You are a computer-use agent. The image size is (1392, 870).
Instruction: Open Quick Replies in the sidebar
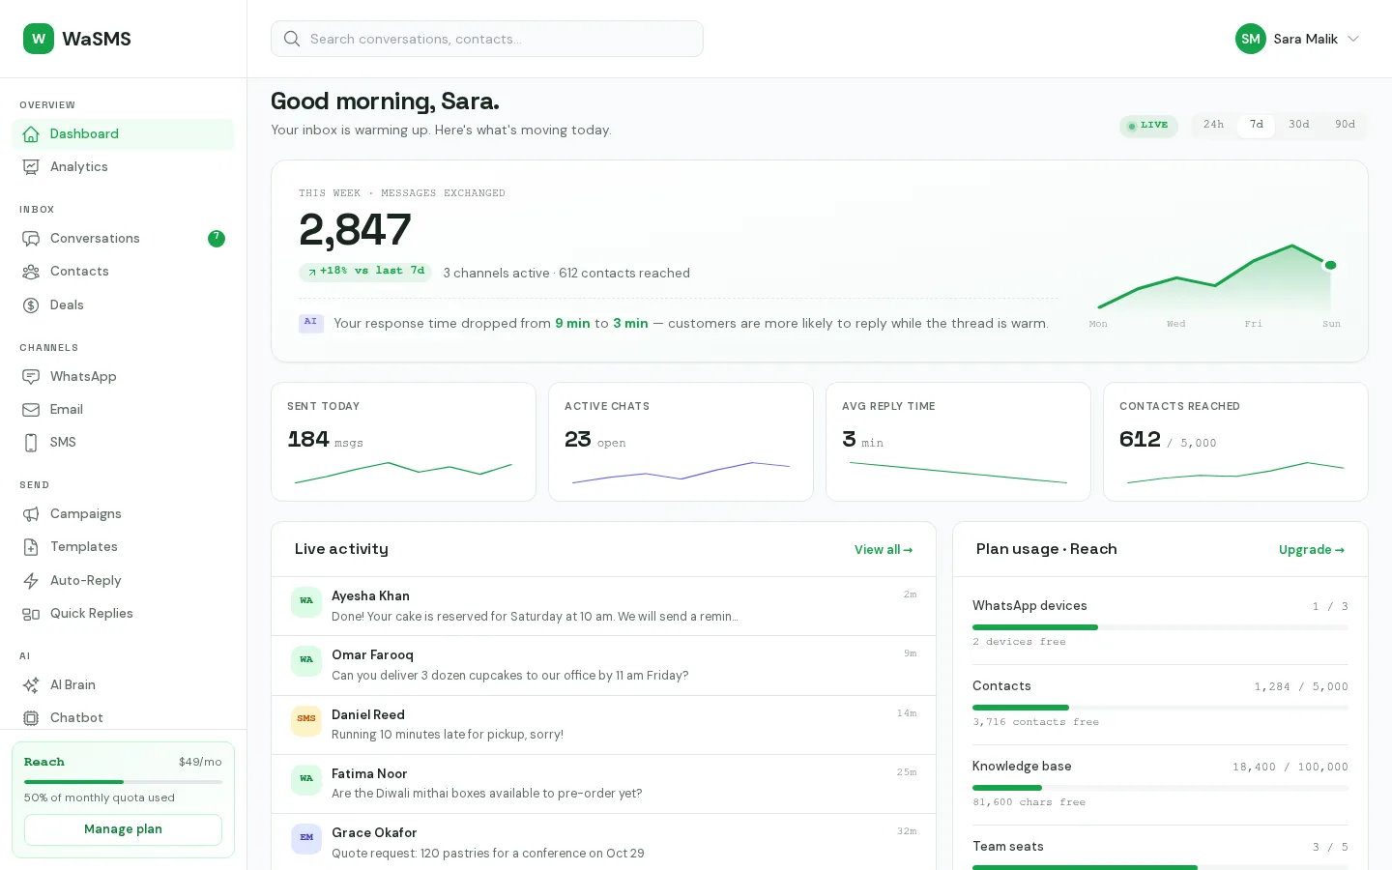point(123,614)
